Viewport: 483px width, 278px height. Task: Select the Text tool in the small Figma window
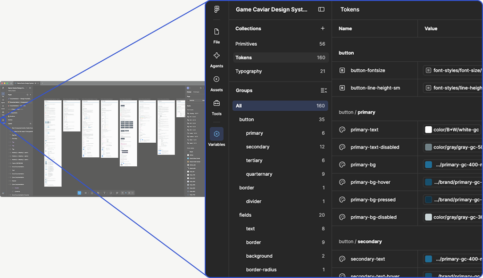[104, 193]
